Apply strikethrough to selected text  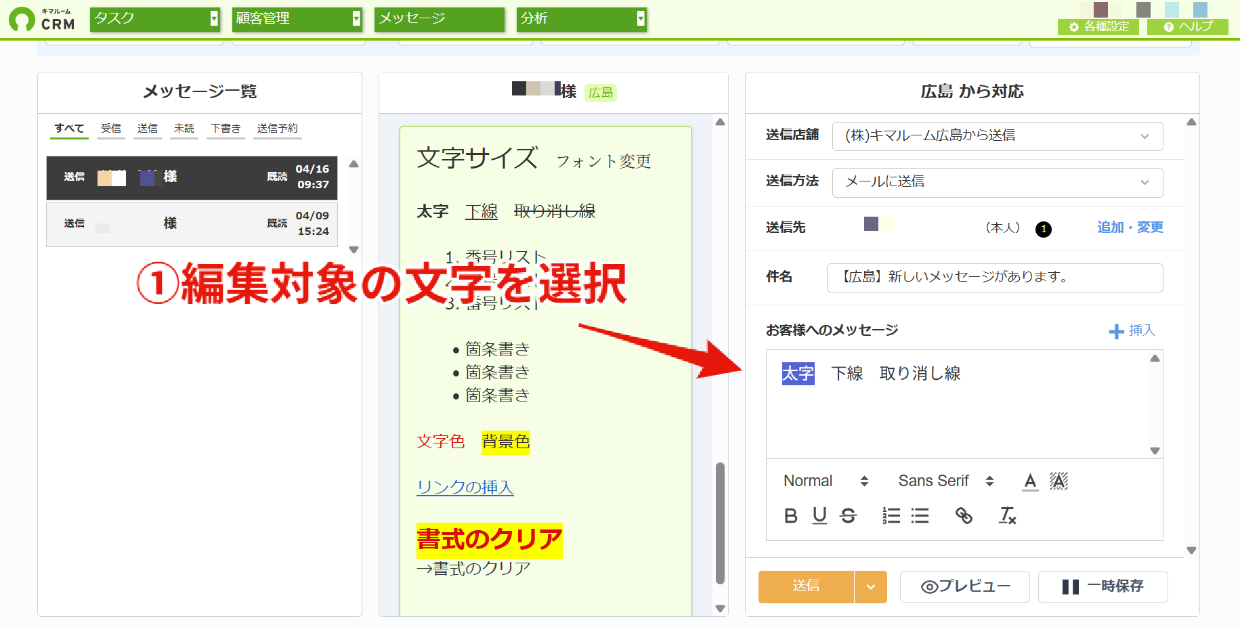coord(848,516)
